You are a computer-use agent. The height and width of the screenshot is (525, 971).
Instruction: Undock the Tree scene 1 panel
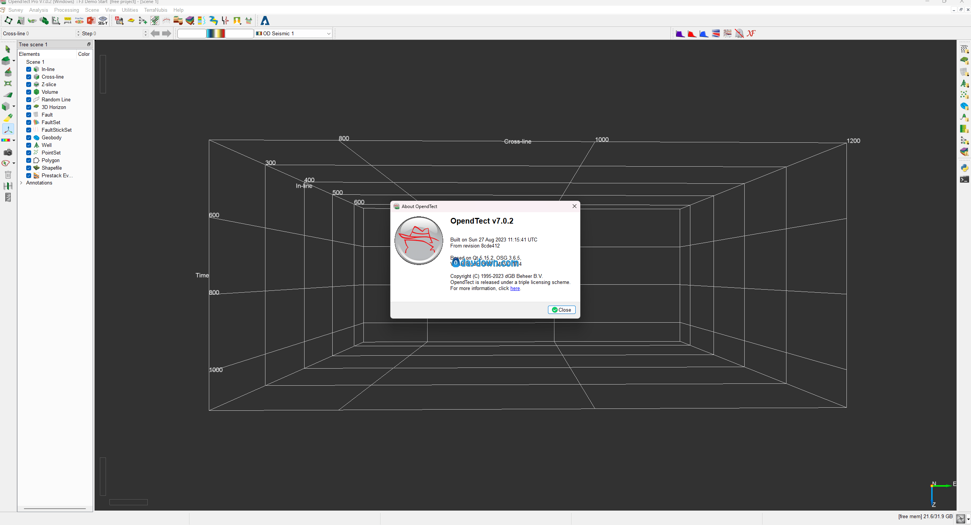(89, 44)
